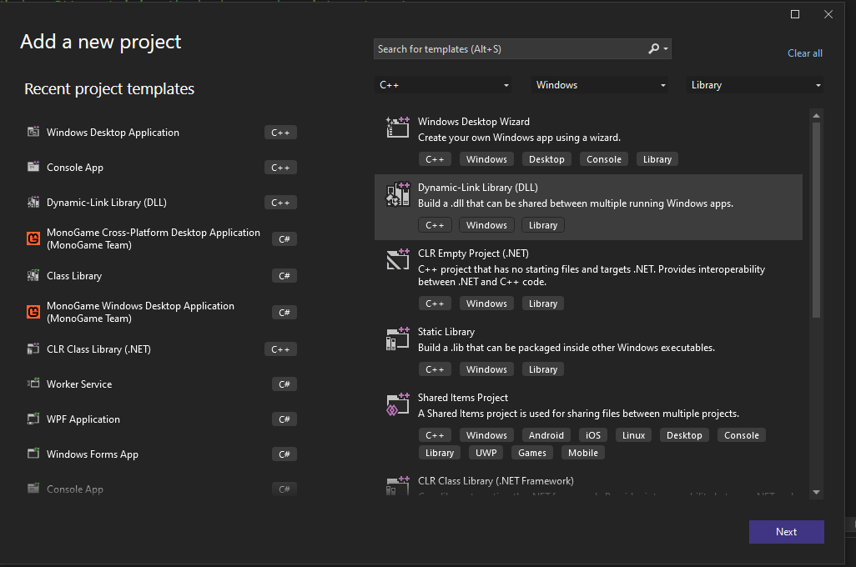The height and width of the screenshot is (567, 856).
Task: Open the Windows platform filter dropdown
Action: 601,85
